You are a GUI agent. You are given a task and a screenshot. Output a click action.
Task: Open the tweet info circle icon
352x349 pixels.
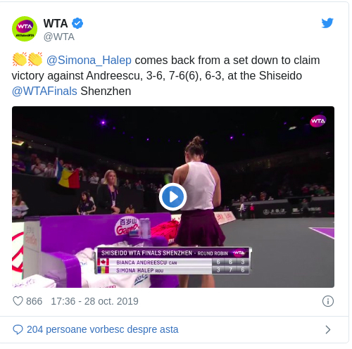click(x=328, y=301)
